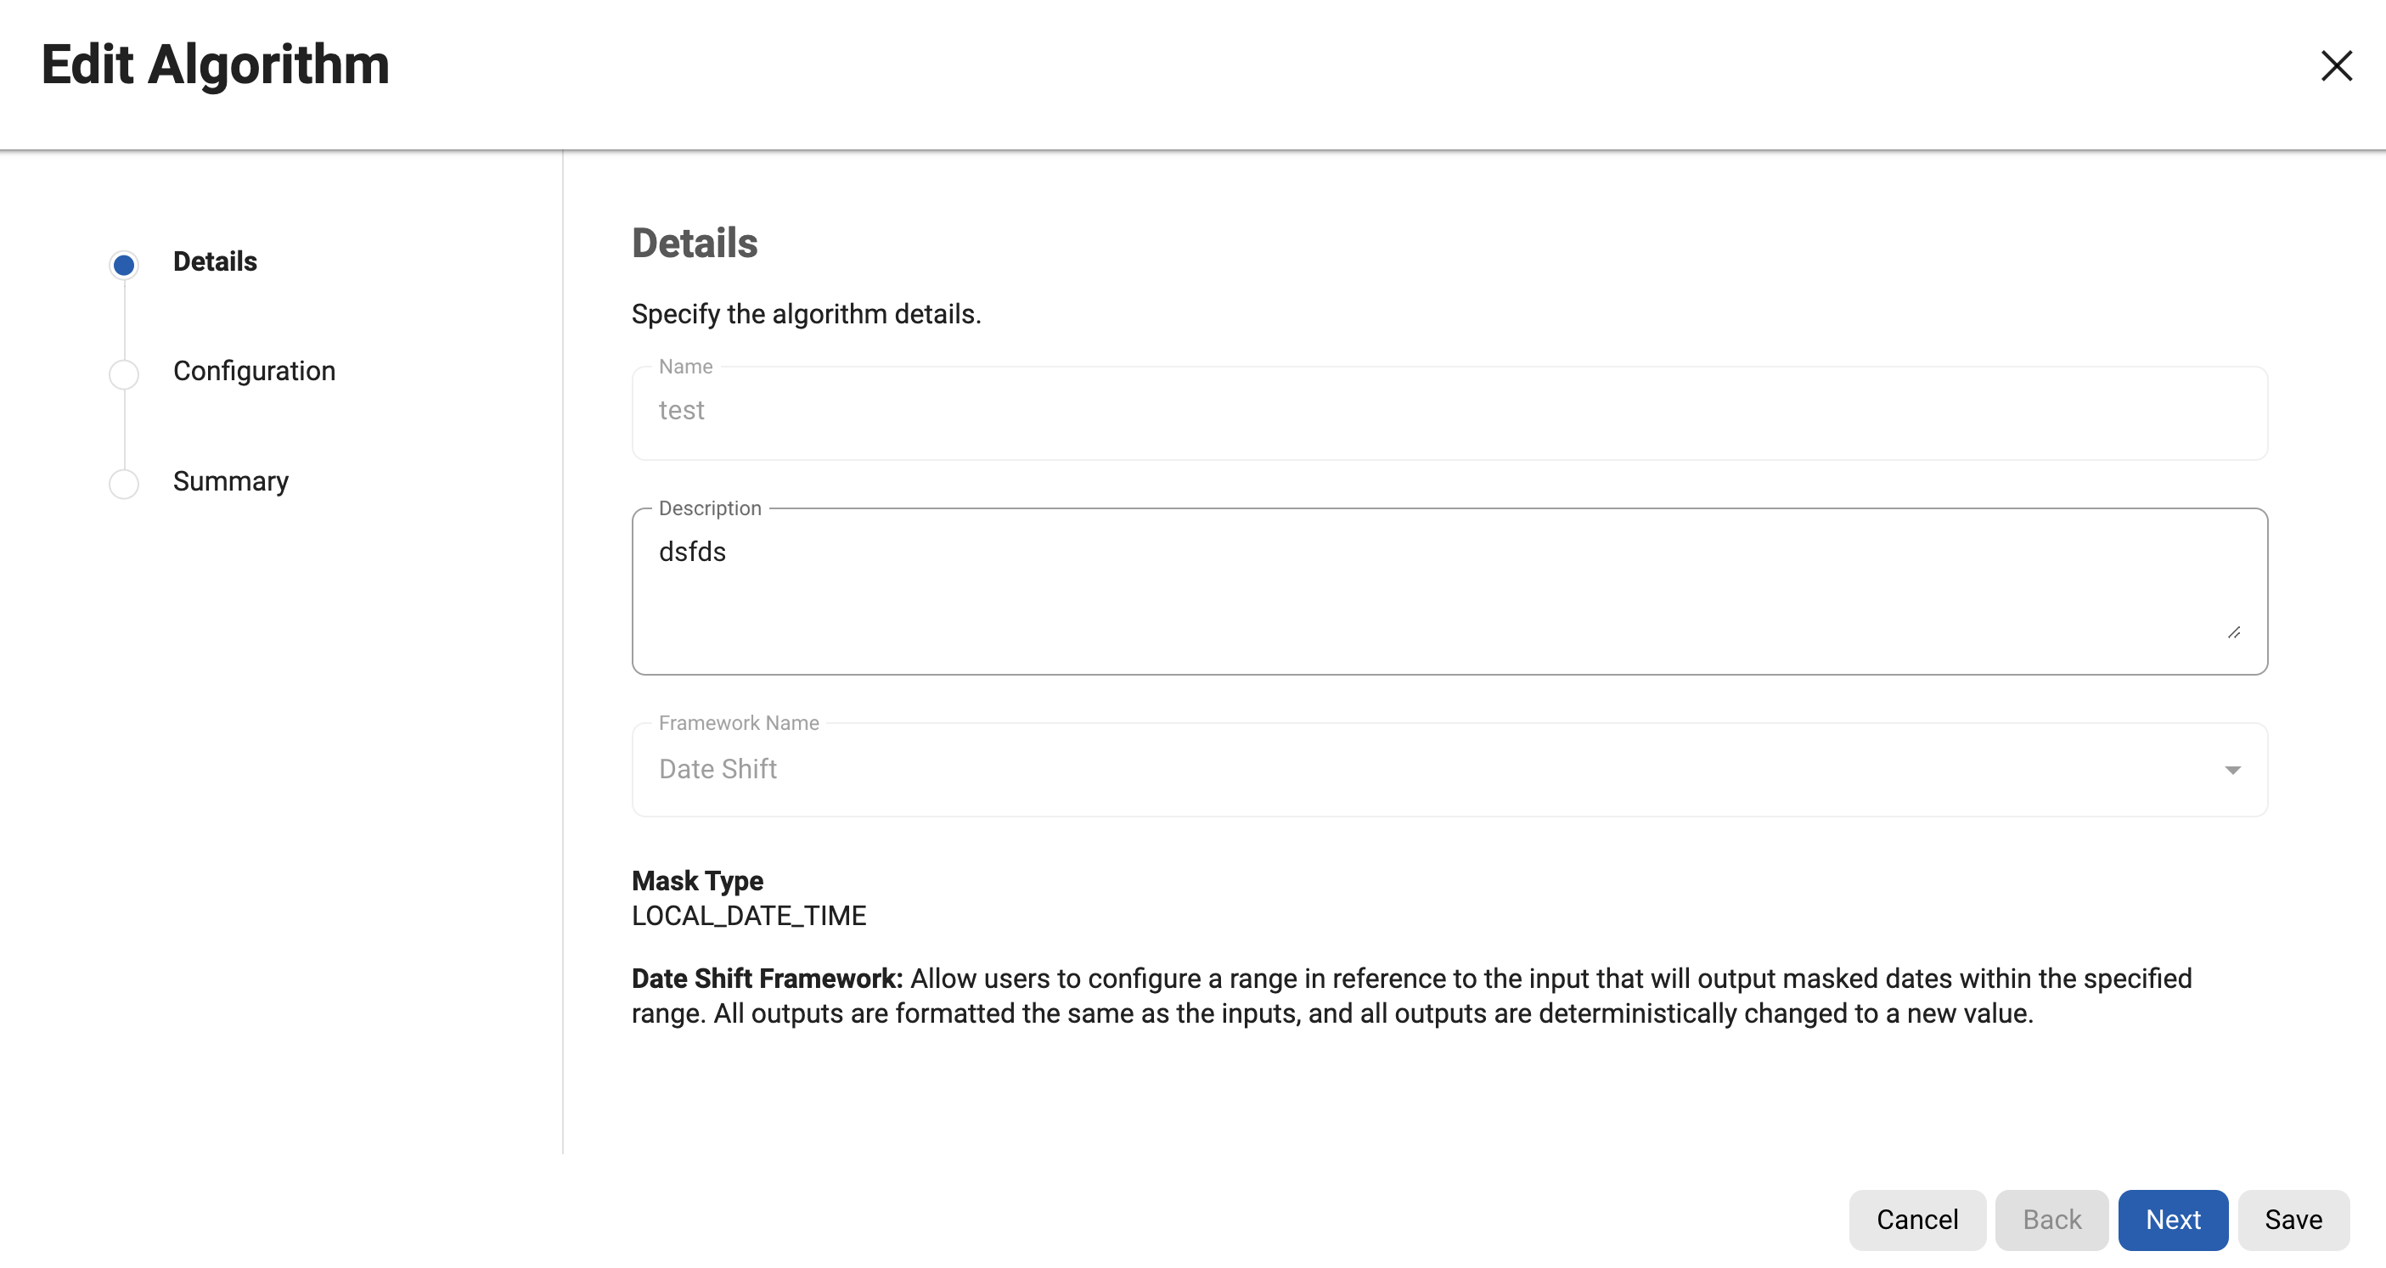Jump to the Summary step label
Viewport: 2386px width, 1268px height.
pos(231,481)
